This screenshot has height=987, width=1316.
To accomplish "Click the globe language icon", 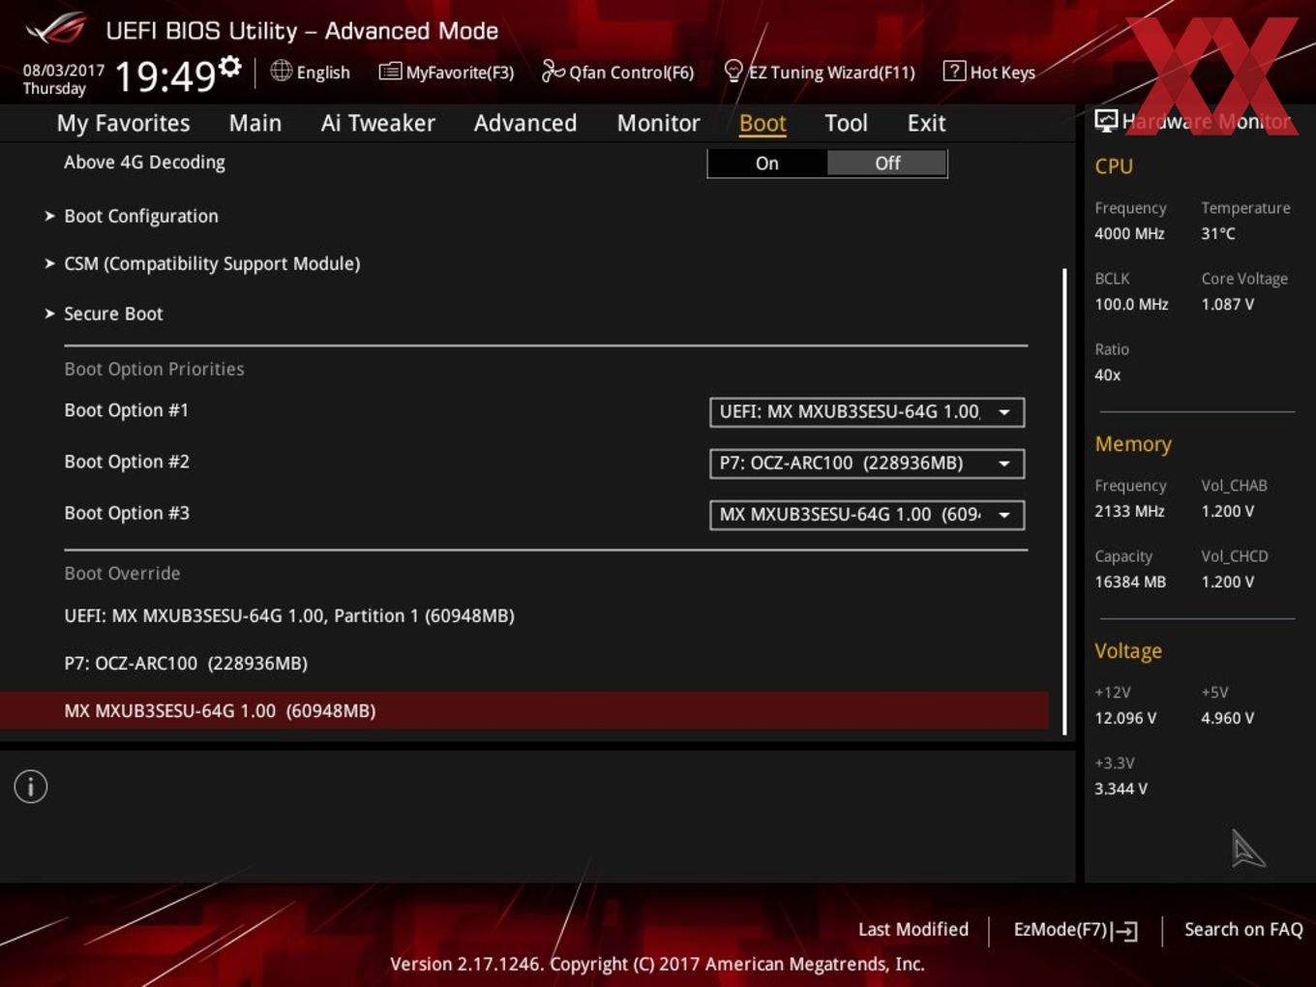I will 281,71.
